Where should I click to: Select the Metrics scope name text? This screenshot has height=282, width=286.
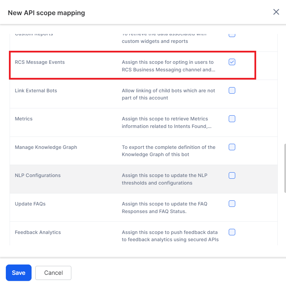click(x=24, y=119)
